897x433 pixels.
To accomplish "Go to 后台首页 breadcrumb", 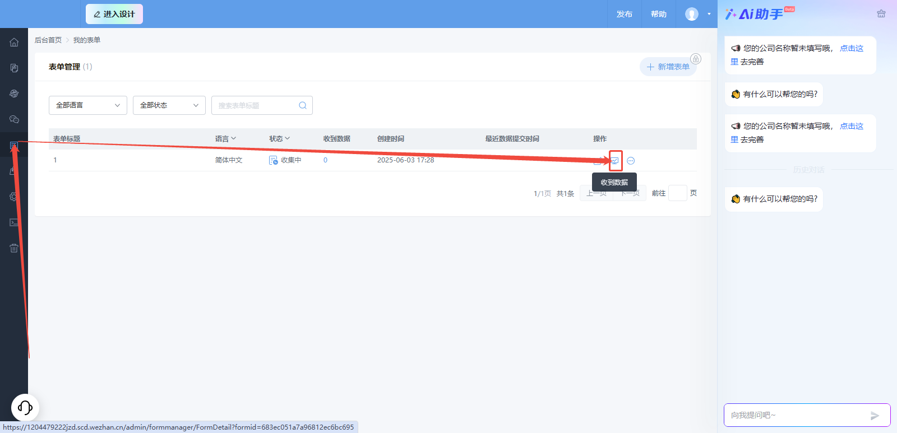I will (48, 40).
